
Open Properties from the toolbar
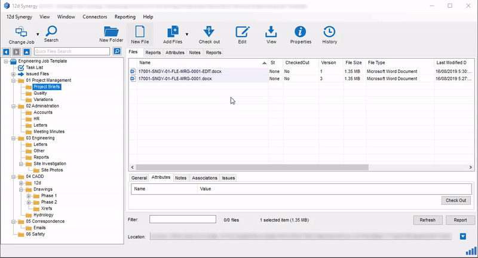(x=301, y=32)
